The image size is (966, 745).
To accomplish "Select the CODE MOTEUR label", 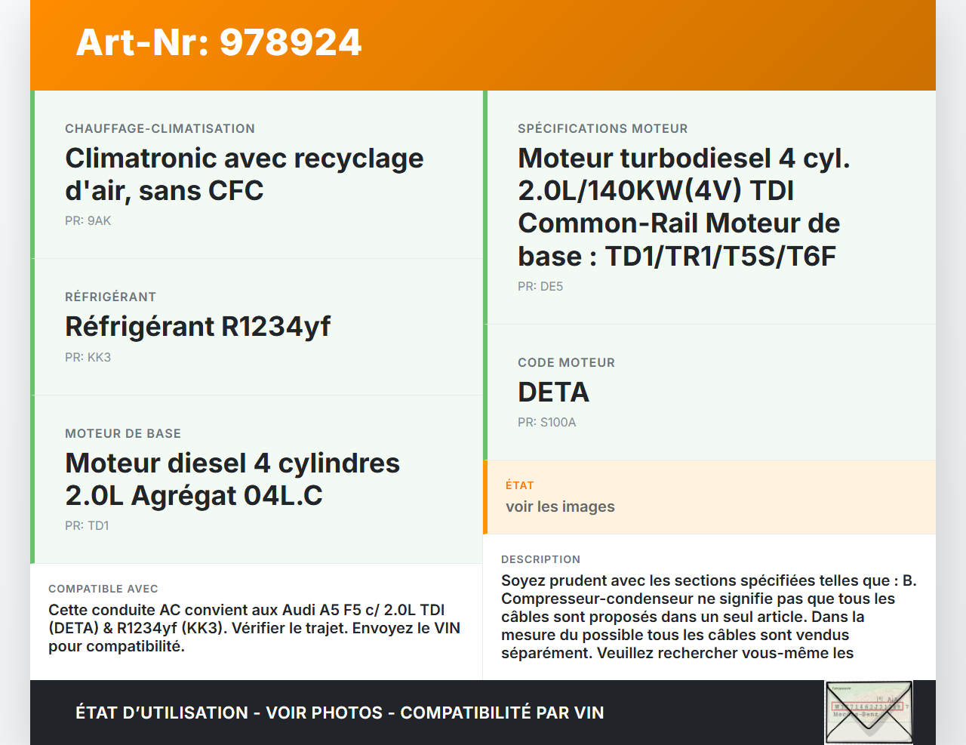I will coord(566,362).
